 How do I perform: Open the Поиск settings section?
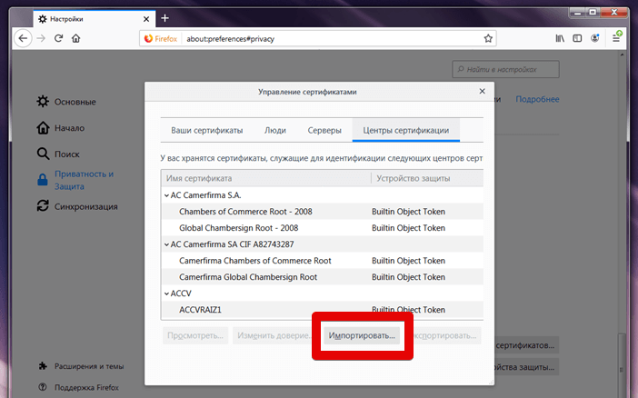(58, 154)
